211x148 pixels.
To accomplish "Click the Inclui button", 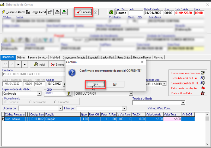I will [40, 65].
